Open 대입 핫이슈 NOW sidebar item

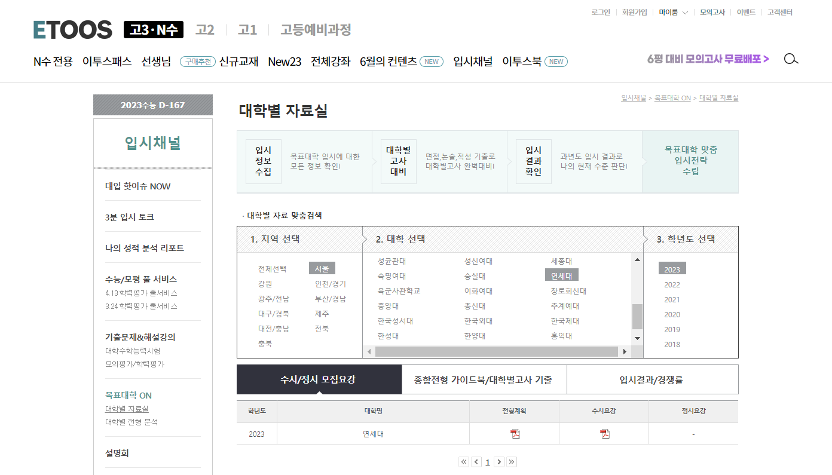click(137, 186)
